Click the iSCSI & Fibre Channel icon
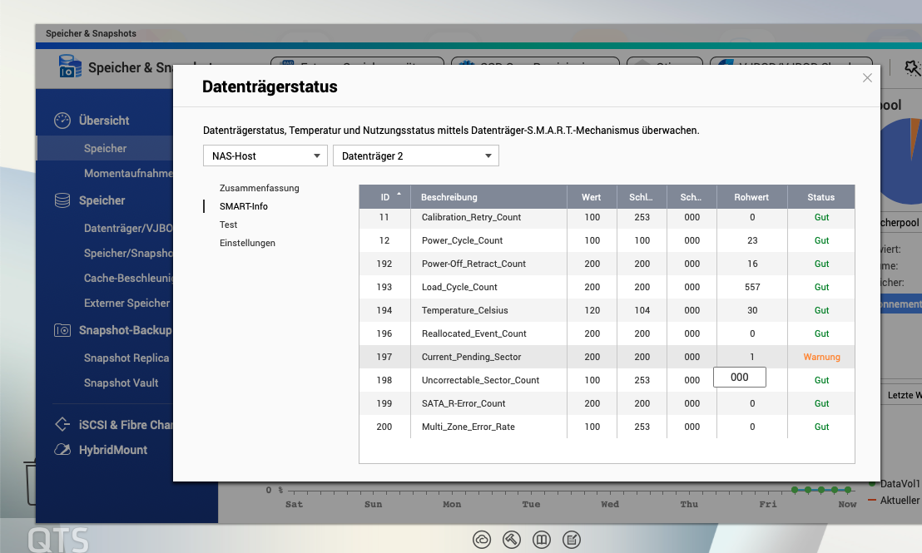The height and width of the screenshot is (553, 922). (62, 424)
